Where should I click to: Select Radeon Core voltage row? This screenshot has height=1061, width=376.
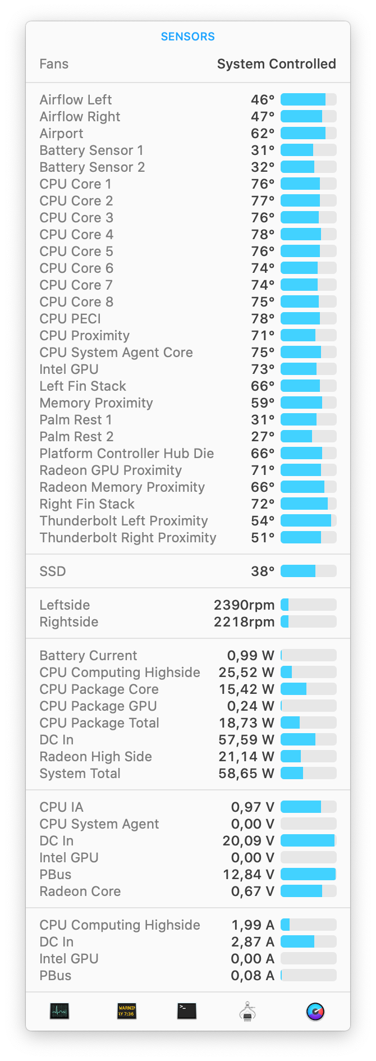coord(188,891)
